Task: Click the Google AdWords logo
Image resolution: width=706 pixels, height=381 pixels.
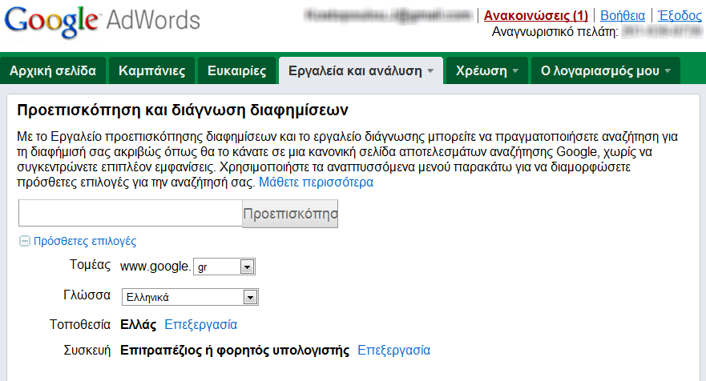Action: pyautogui.click(x=103, y=22)
